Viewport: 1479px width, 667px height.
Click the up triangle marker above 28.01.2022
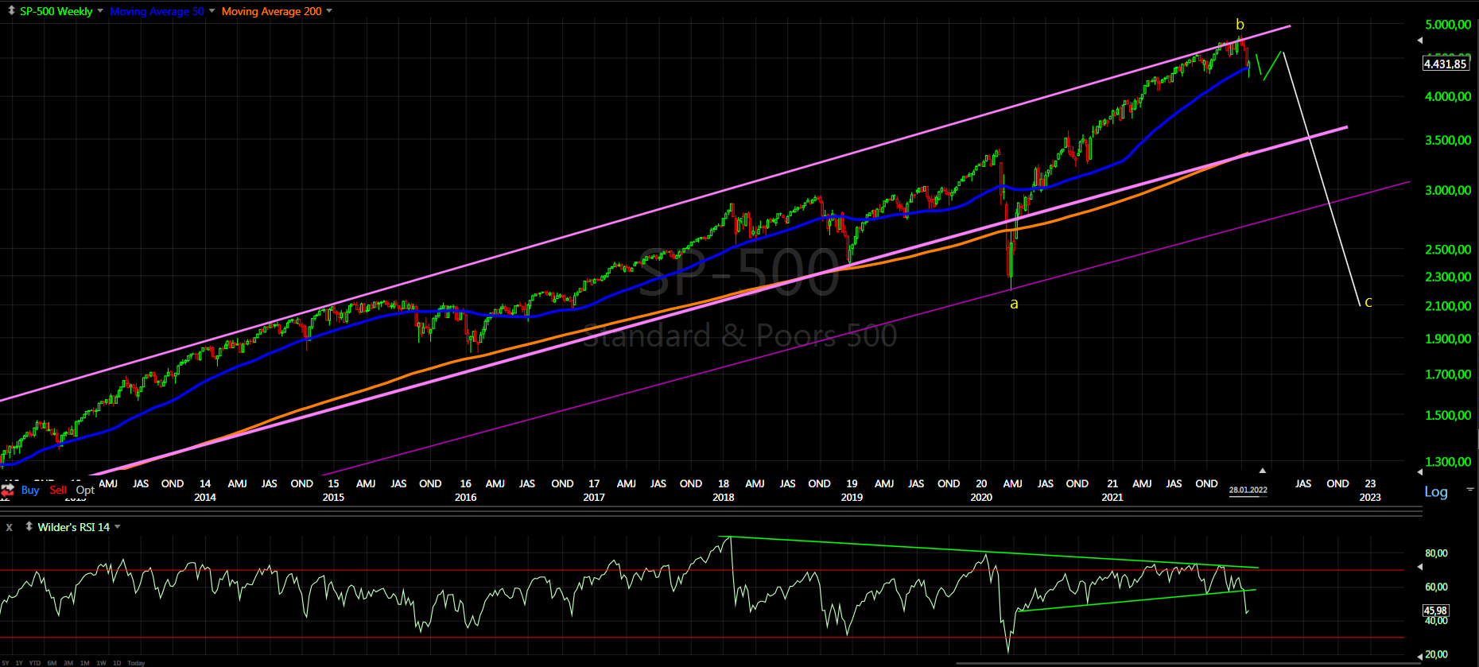pos(1262,471)
